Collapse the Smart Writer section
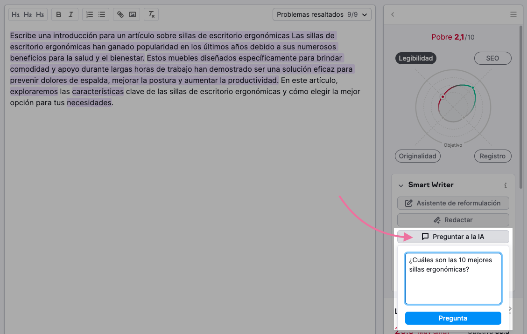Image resolution: width=527 pixels, height=334 pixels. [x=401, y=185]
